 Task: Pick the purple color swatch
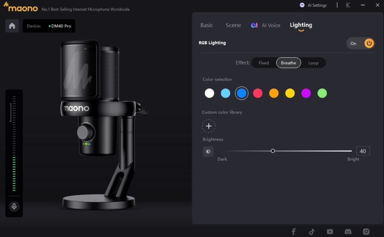306,93
